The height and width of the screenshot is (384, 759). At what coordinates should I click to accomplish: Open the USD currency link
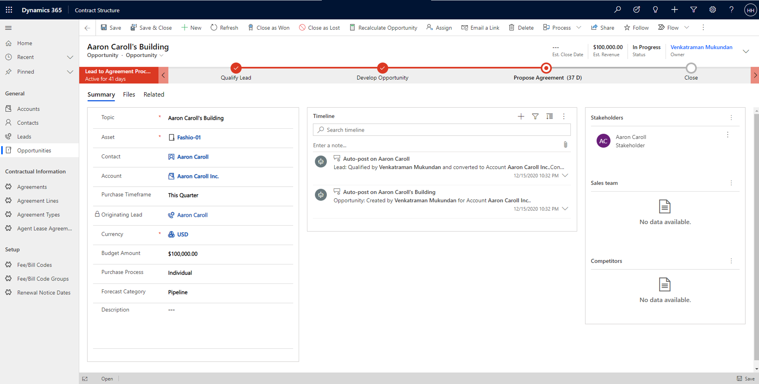click(x=183, y=234)
